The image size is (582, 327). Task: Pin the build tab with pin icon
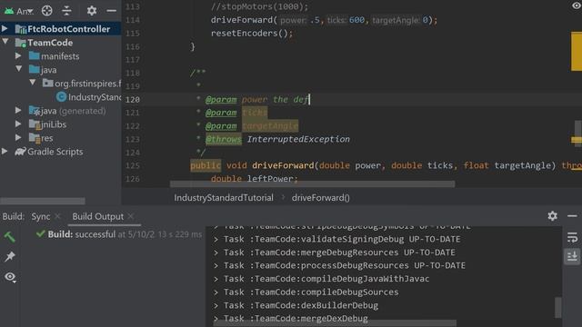[x=10, y=256]
